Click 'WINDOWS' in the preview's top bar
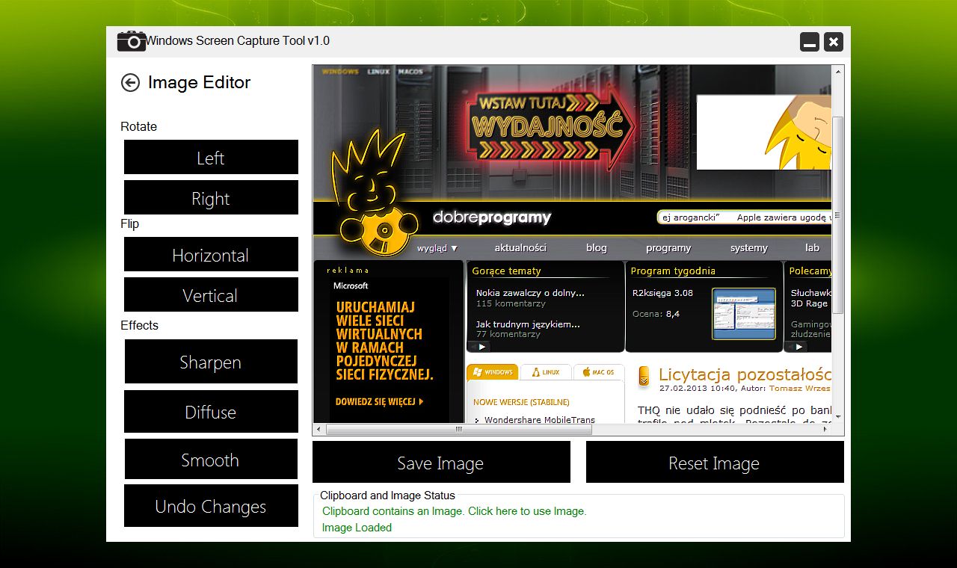957x568 pixels. tap(340, 72)
